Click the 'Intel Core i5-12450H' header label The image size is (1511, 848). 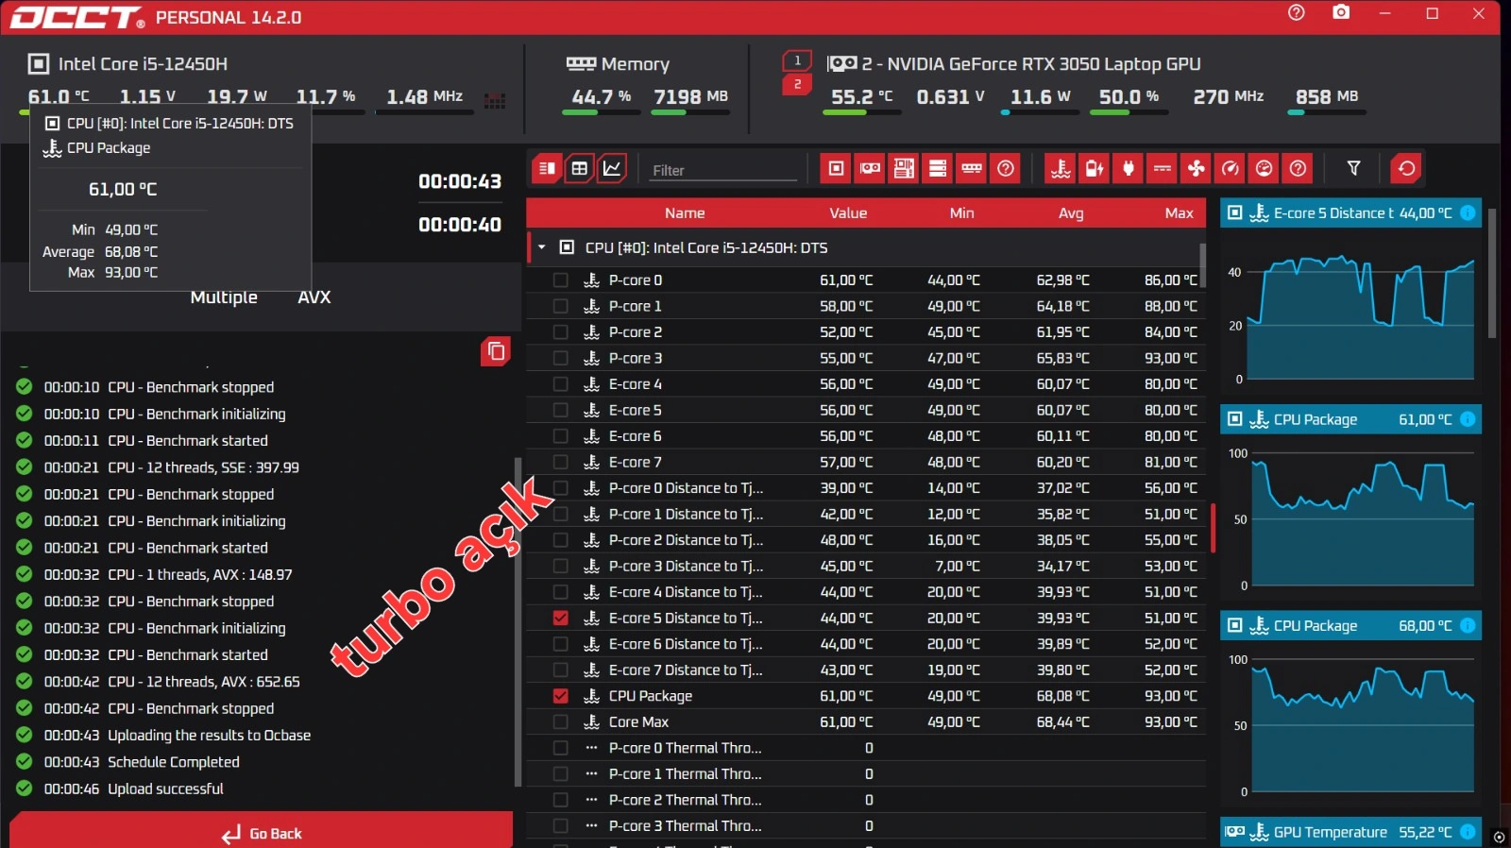click(x=143, y=64)
